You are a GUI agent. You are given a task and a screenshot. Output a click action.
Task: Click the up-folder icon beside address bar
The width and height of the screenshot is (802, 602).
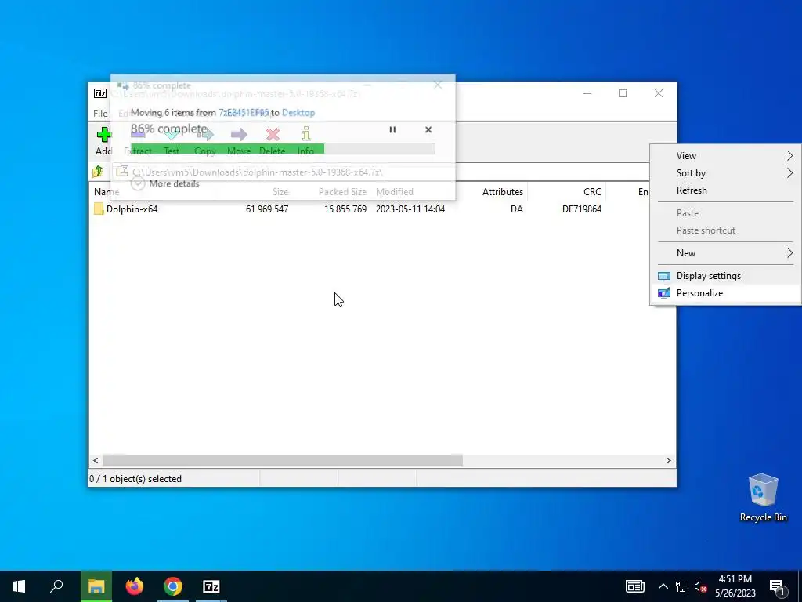pyautogui.click(x=98, y=172)
